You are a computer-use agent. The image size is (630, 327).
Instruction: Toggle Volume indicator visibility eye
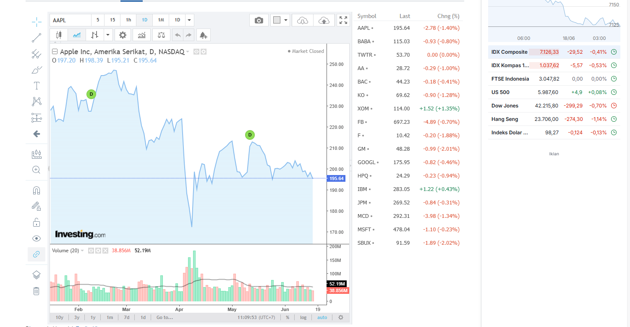pos(91,251)
